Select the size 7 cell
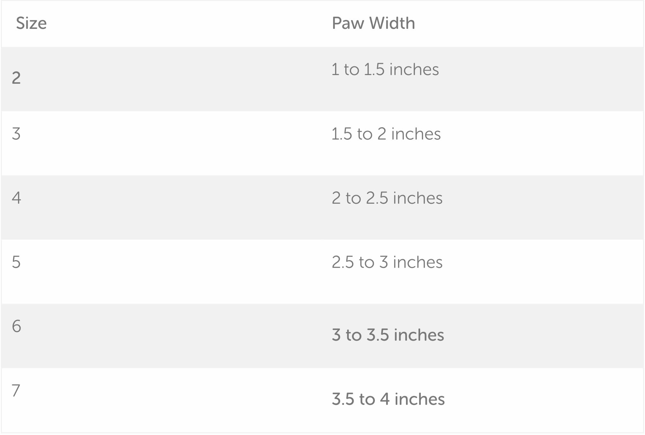The height and width of the screenshot is (435, 645). pyautogui.click(x=16, y=390)
